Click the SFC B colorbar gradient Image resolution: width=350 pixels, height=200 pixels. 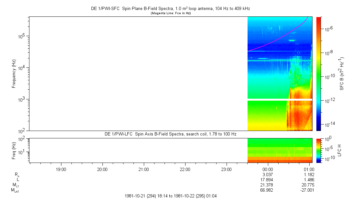318,74
